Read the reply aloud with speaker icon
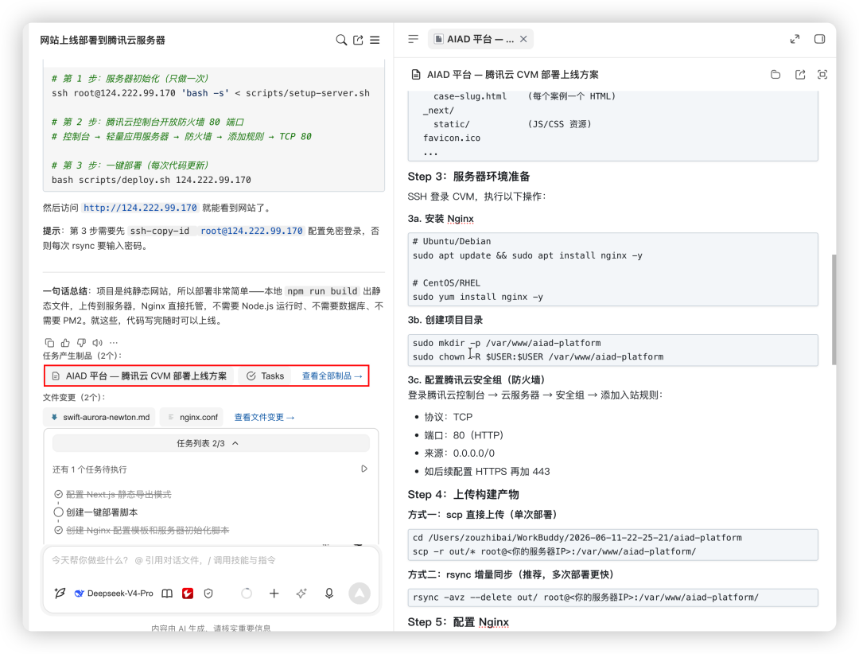This screenshot has height=654, width=859. (98, 343)
